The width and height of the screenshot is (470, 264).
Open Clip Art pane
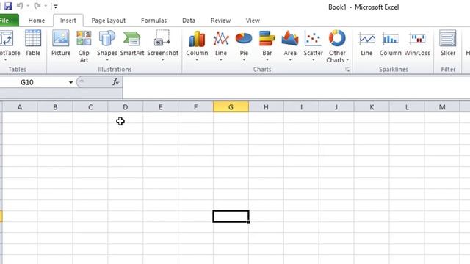84,46
